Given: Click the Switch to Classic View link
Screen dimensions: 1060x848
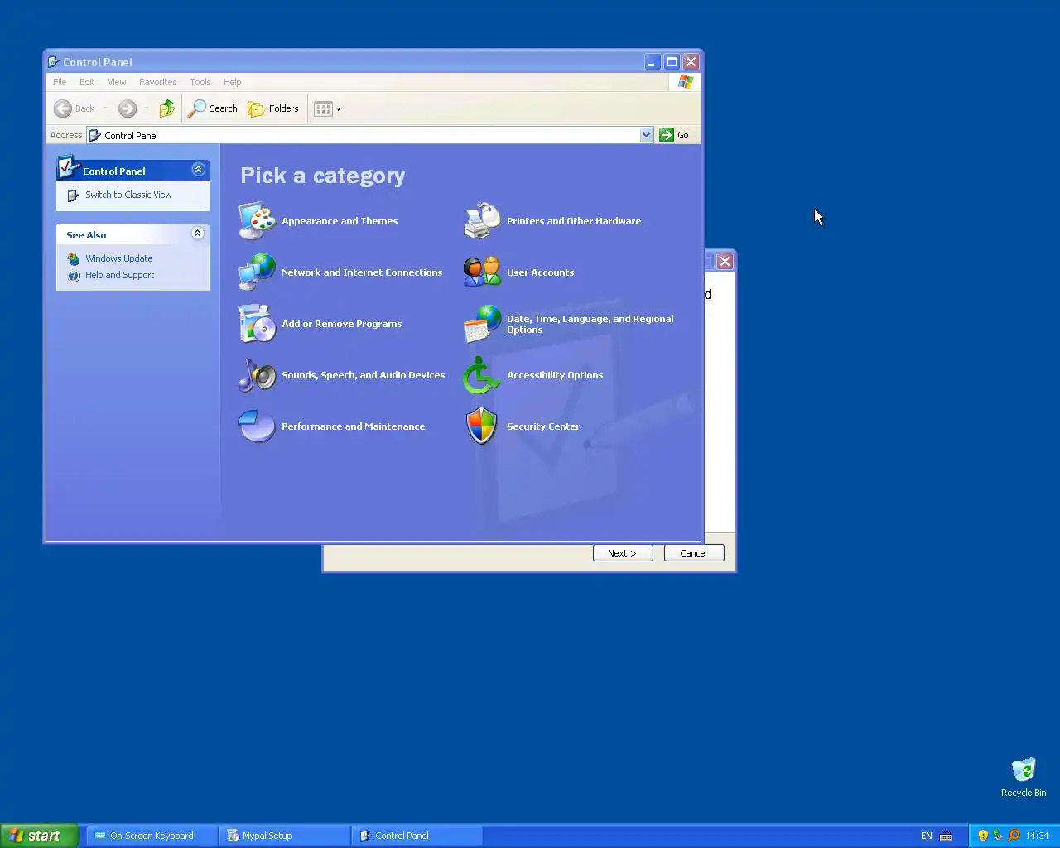Looking at the screenshot, I should pyautogui.click(x=128, y=195).
